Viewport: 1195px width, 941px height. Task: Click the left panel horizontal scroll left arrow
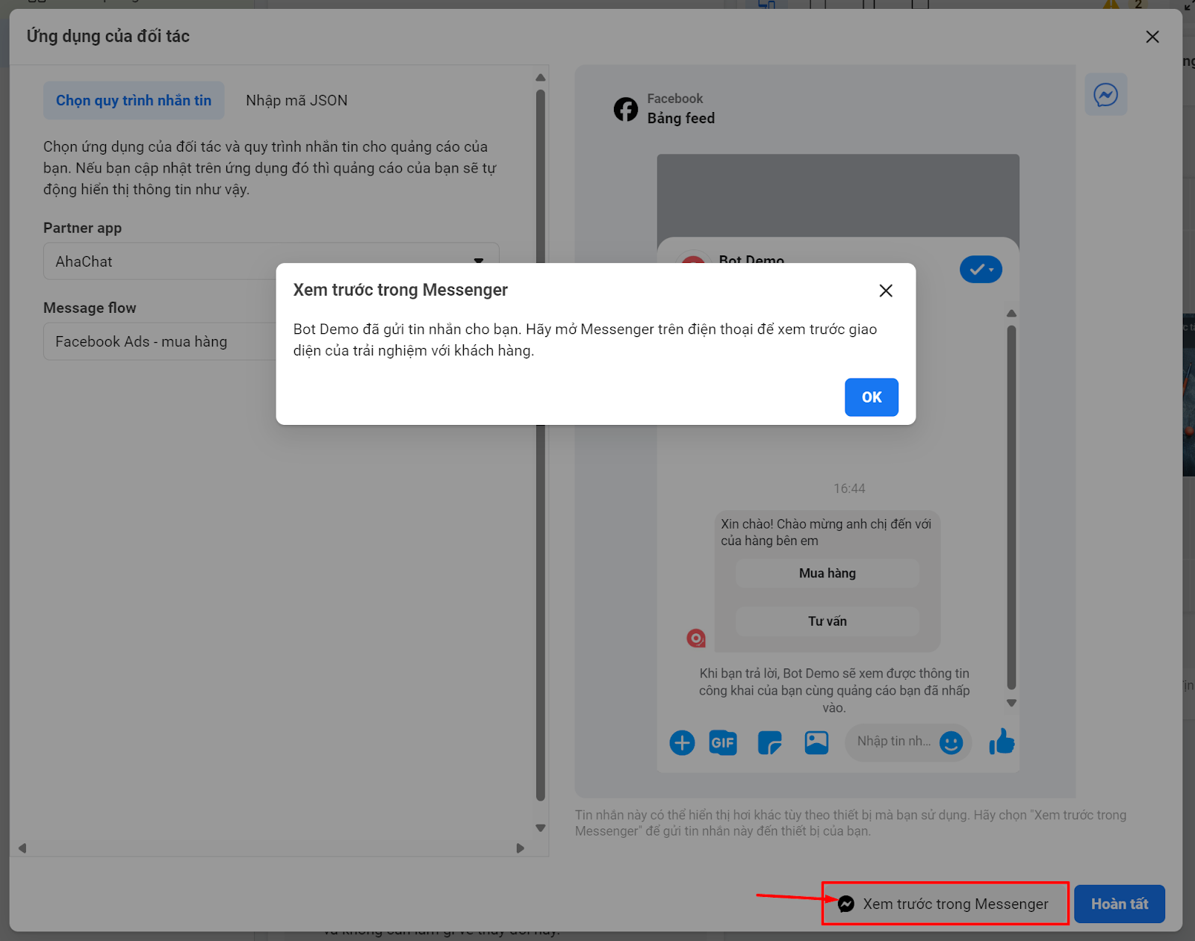[x=22, y=848]
